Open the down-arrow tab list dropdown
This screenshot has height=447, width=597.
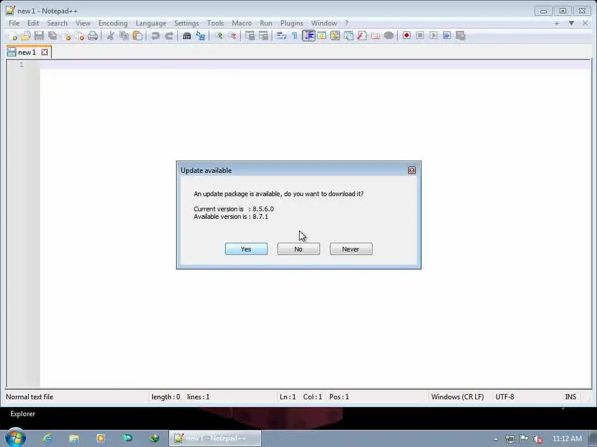(x=571, y=23)
